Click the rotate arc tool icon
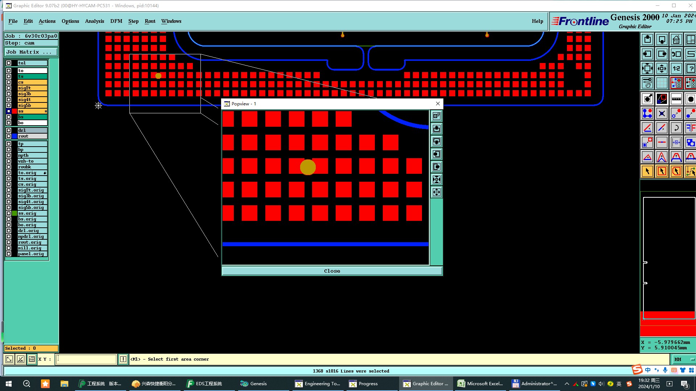696x391 pixels. 676,128
